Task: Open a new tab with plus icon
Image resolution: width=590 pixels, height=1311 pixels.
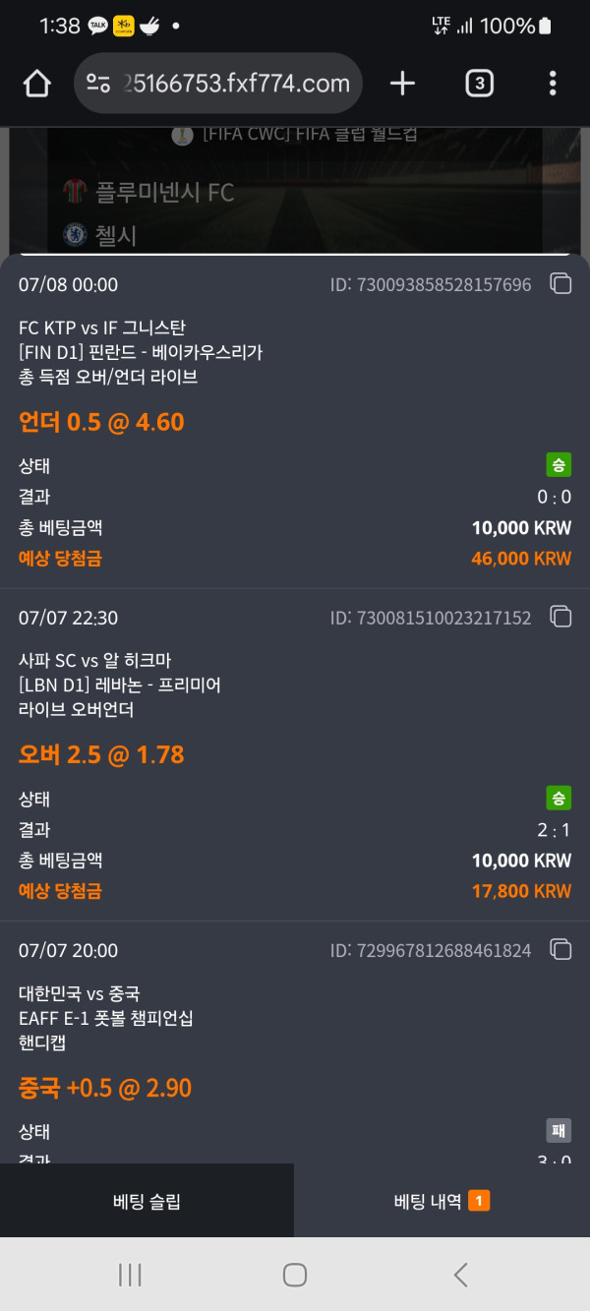Action: (x=402, y=84)
